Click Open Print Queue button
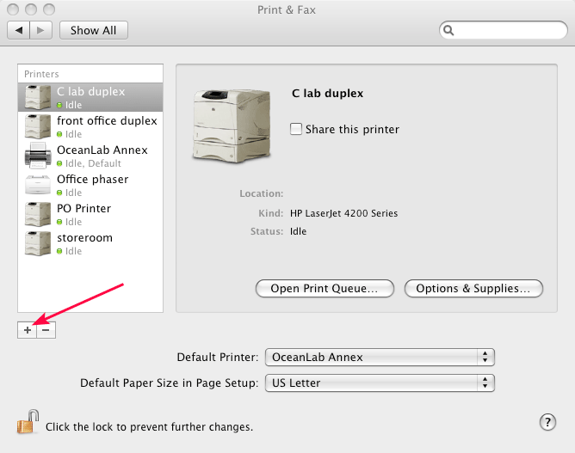The width and height of the screenshot is (575, 453). coord(325,289)
